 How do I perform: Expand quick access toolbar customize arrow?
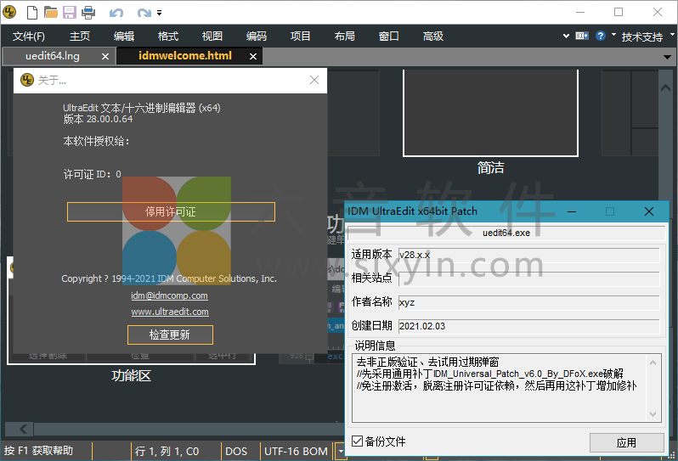(x=160, y=13)
